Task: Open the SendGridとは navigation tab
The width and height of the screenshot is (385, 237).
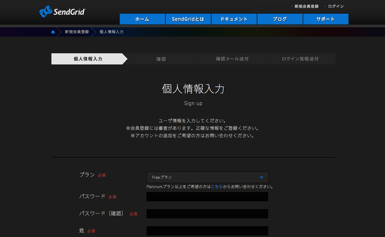Action: pyautogui.click(x=188, y=19)
